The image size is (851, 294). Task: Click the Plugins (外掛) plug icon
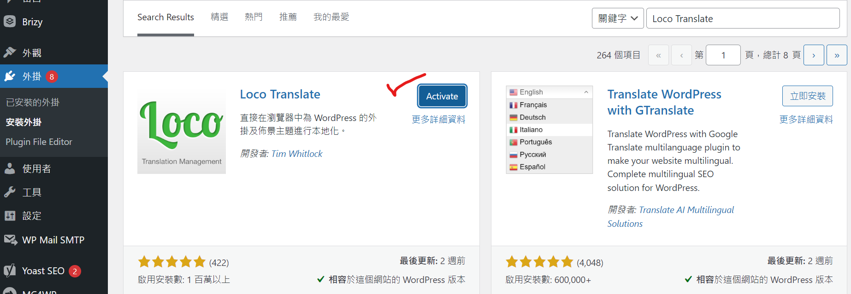10,76
